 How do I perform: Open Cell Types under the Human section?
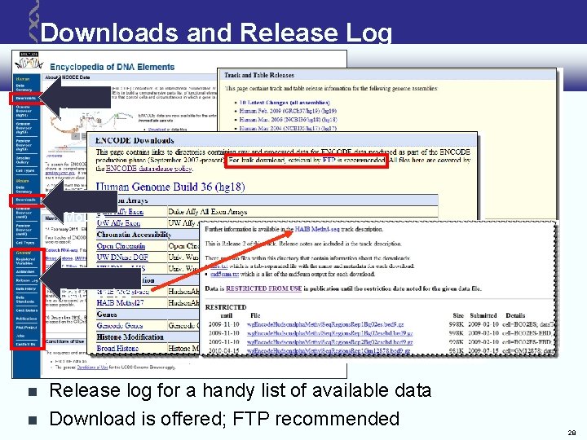click(25, 170)
